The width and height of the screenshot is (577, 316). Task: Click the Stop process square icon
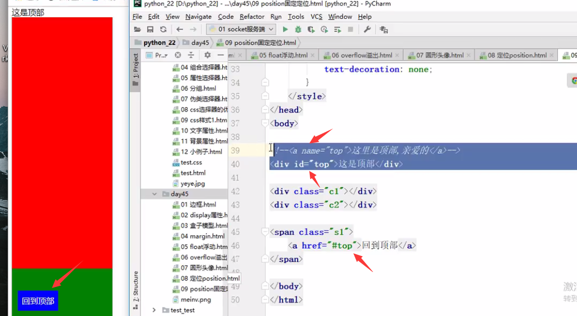350,30
